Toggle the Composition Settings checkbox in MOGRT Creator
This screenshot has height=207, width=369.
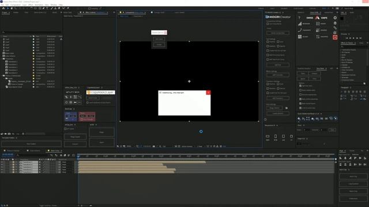[x=268, y=24]
